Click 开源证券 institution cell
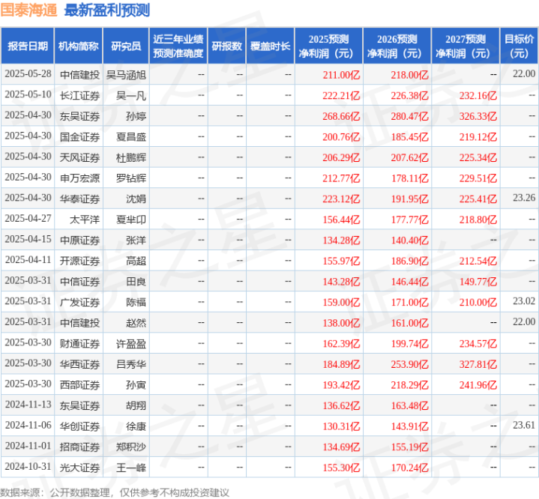This screenshot has height=499, width=539. click(79, 261)
